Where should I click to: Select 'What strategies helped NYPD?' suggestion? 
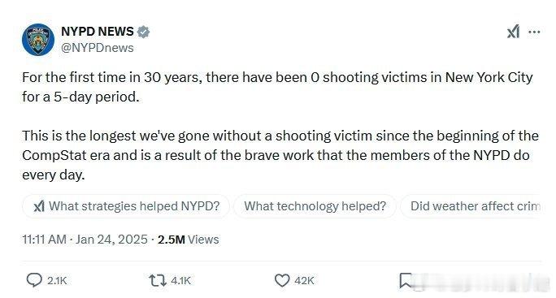[126, 206]
